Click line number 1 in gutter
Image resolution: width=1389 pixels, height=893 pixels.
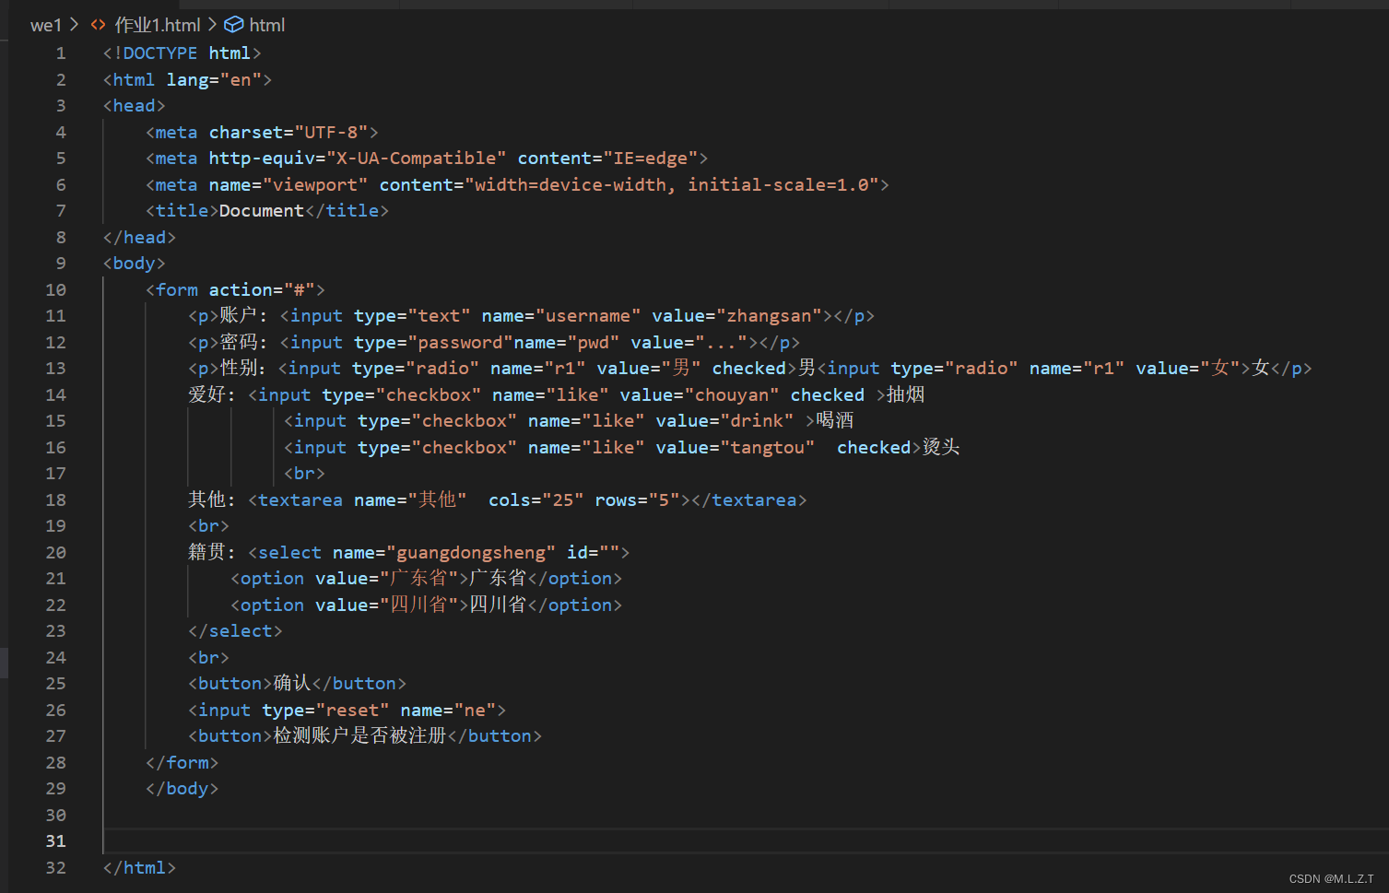61,53
